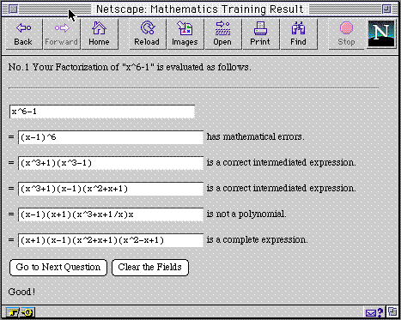Load Images via toolbar button

point(185,34)
